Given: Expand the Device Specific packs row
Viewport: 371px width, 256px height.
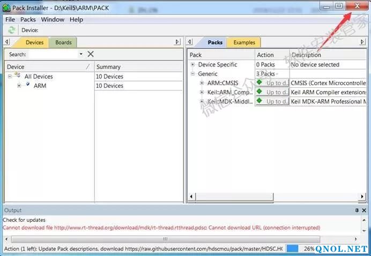Looking at the screenshot, I should click(x=193, y=65).
